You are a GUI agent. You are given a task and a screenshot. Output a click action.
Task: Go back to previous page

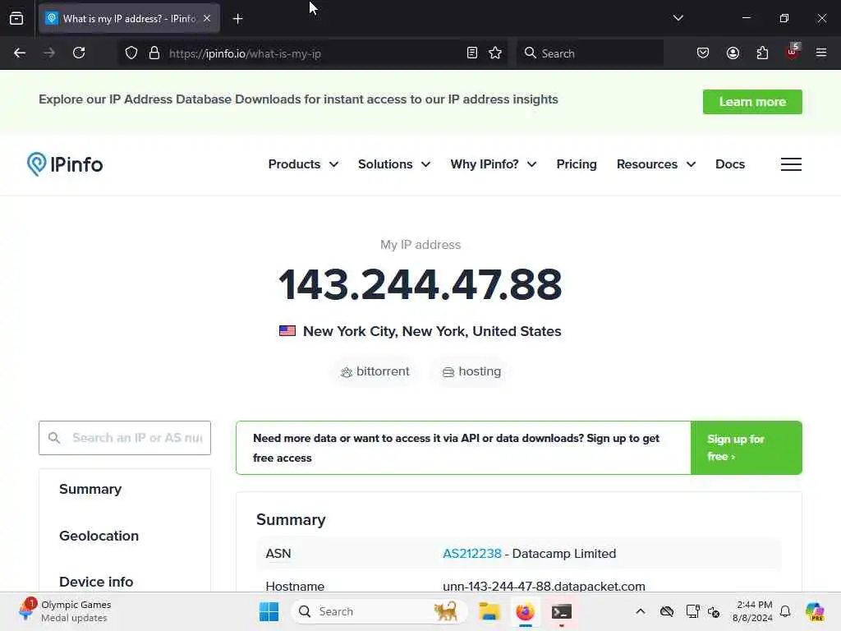(x=20, y=53)
